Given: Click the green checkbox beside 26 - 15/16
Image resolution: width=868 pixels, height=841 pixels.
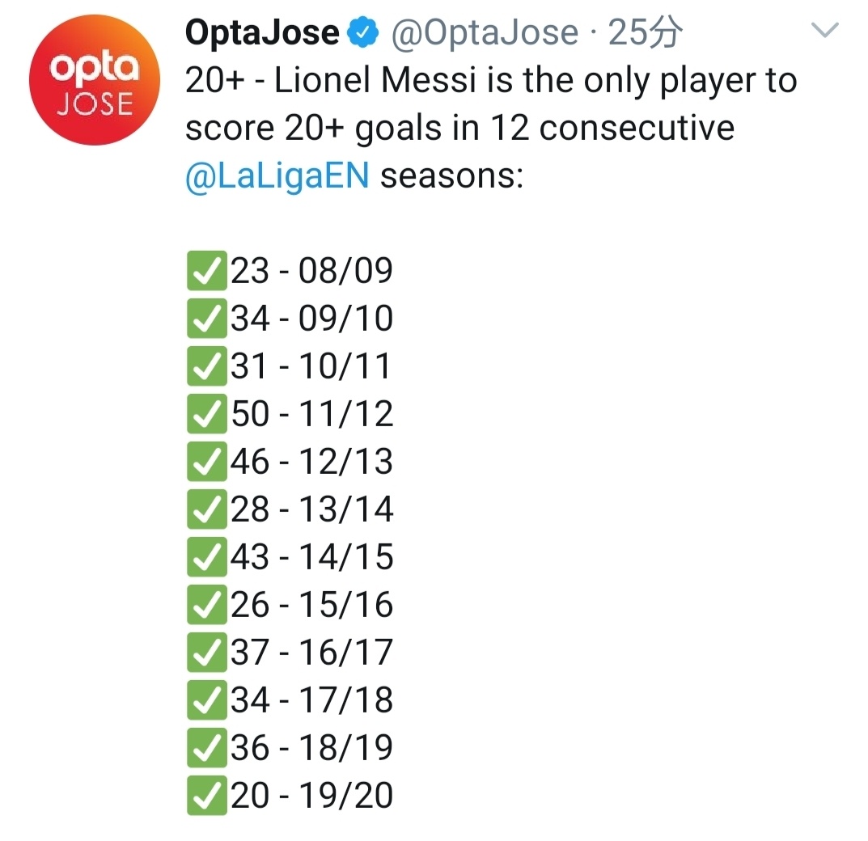Looking at the screenshot, I should click(206, 605).
